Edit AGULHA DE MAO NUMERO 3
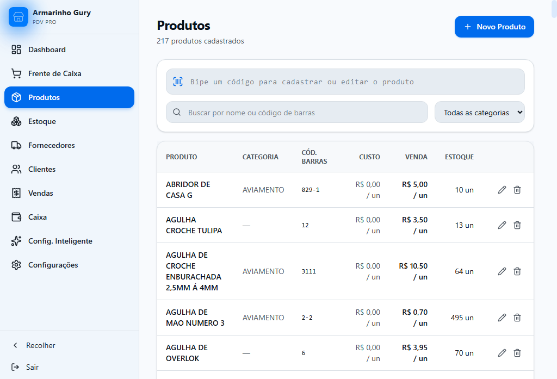 [x=502, y=318]
